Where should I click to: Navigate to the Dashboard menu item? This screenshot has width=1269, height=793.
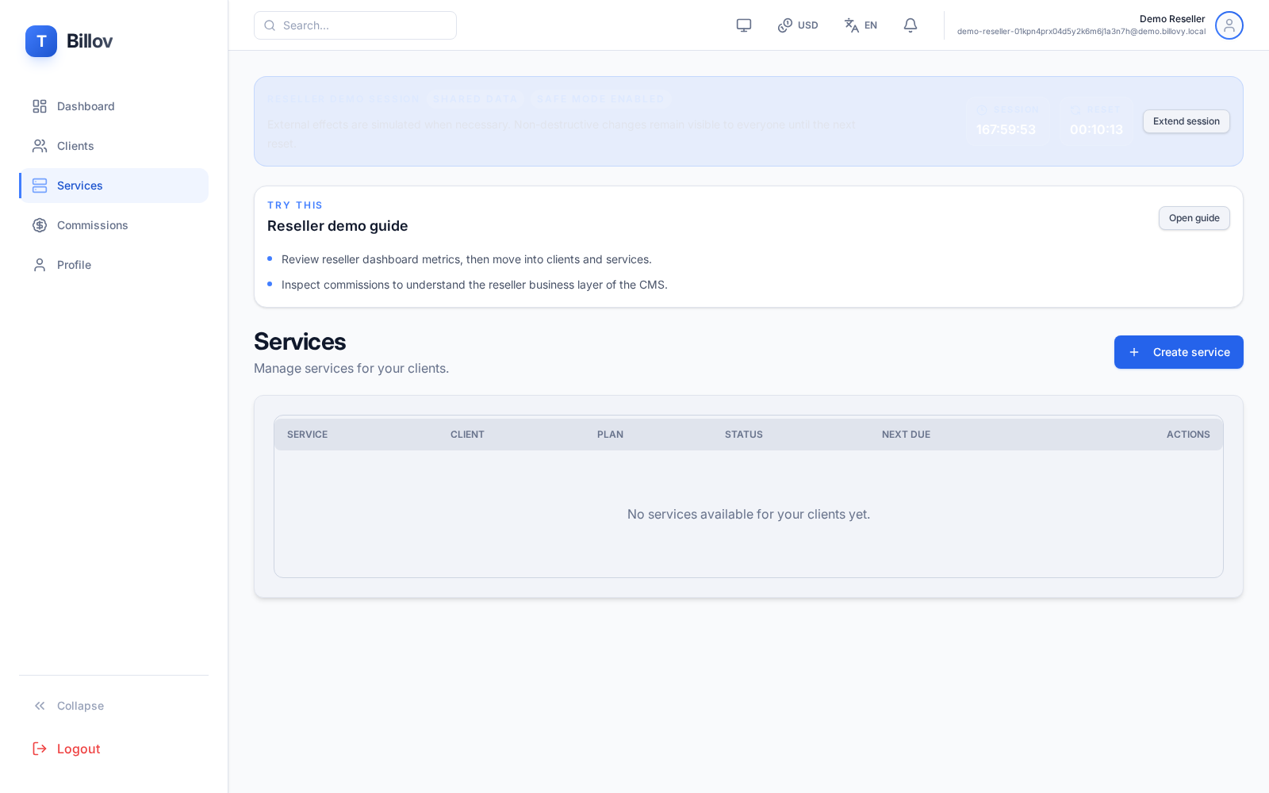click(86, 106)
